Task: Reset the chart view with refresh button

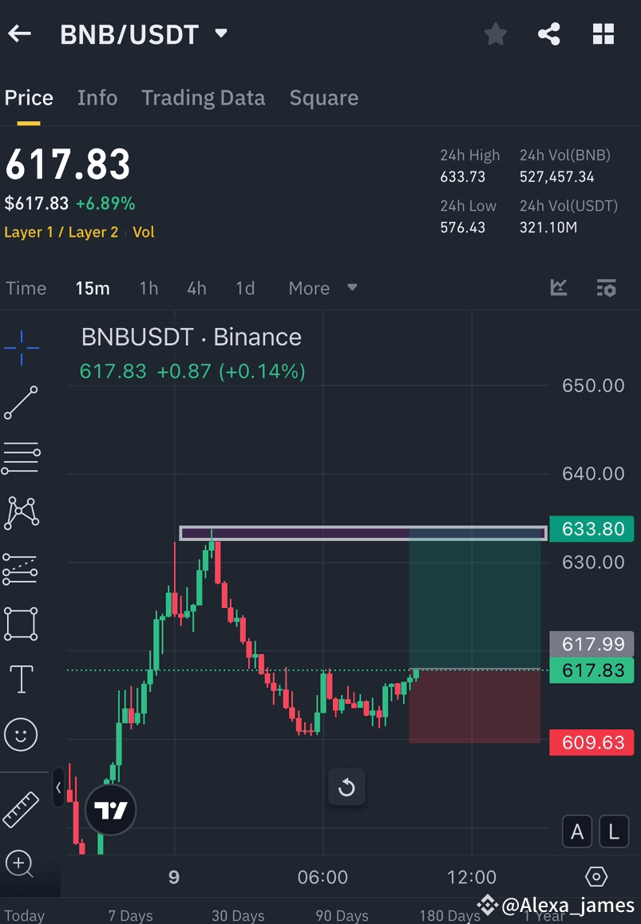Action: click(x=346, y=787)
